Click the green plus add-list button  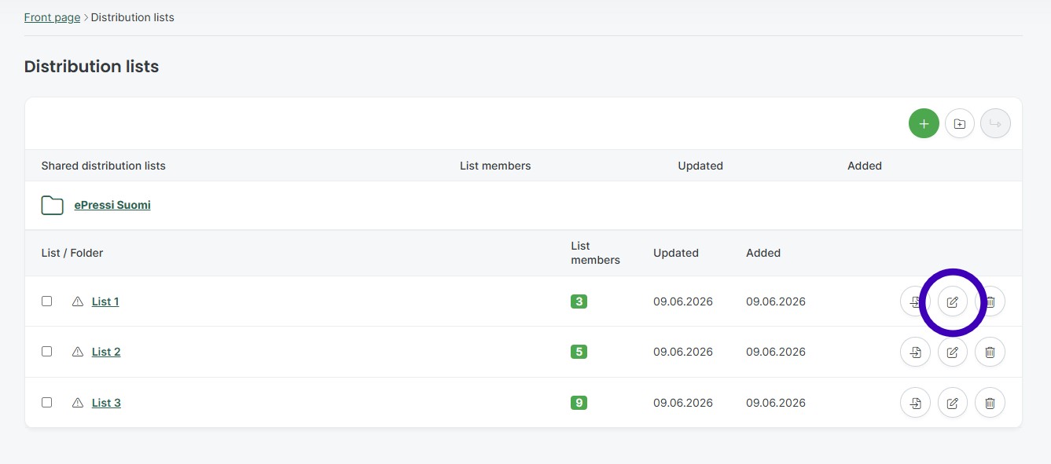click(924, 123)
